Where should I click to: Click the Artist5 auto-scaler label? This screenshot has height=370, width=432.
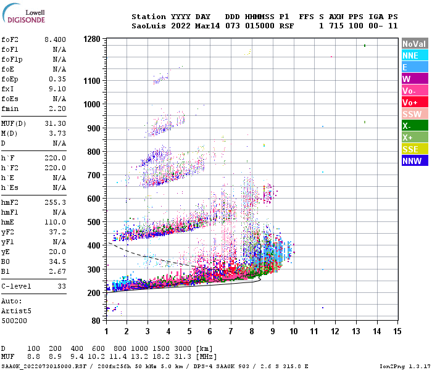coord(16,311)
